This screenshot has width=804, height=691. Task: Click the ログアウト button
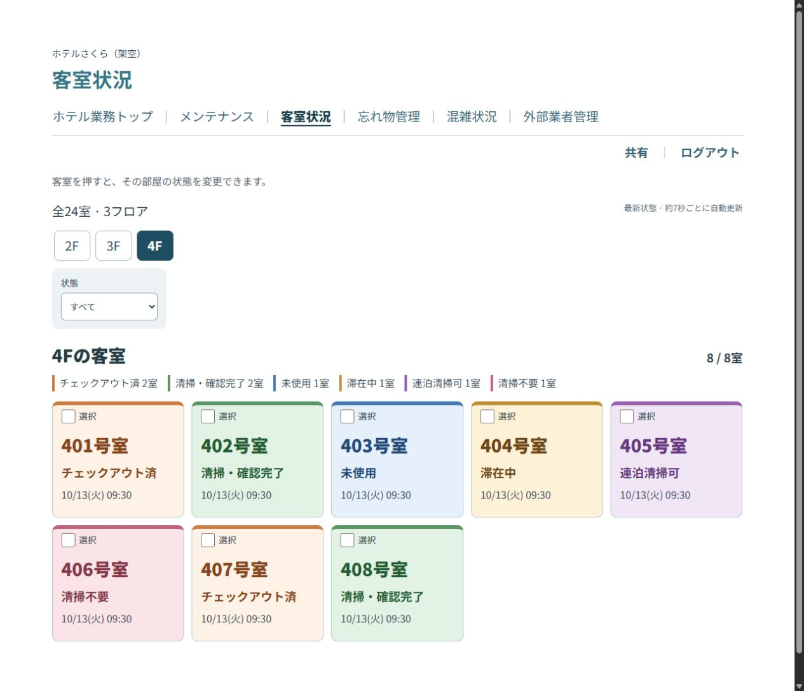pyautogui.click(x=710, y=153)
